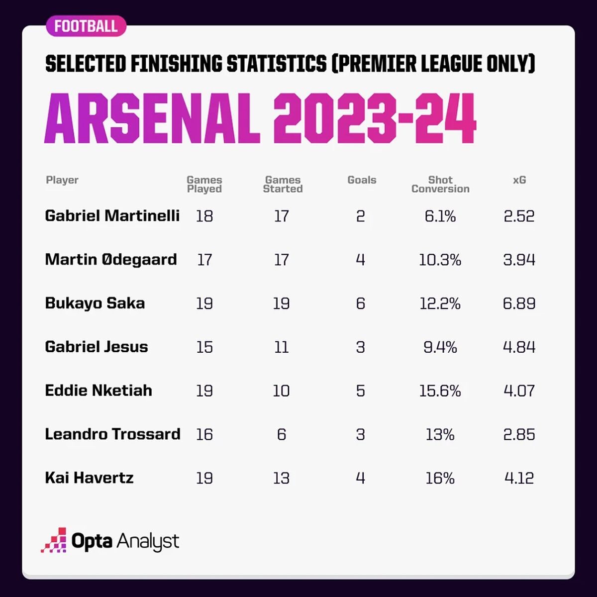Select Gabriel Jesus in the table
The width and height of the screenshot is (597, 597).
pos(97,347)
